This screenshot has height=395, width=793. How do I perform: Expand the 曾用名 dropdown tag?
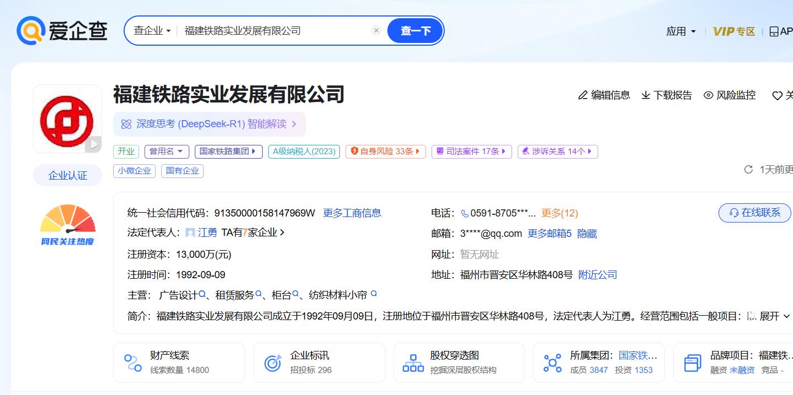pos(167,151)
